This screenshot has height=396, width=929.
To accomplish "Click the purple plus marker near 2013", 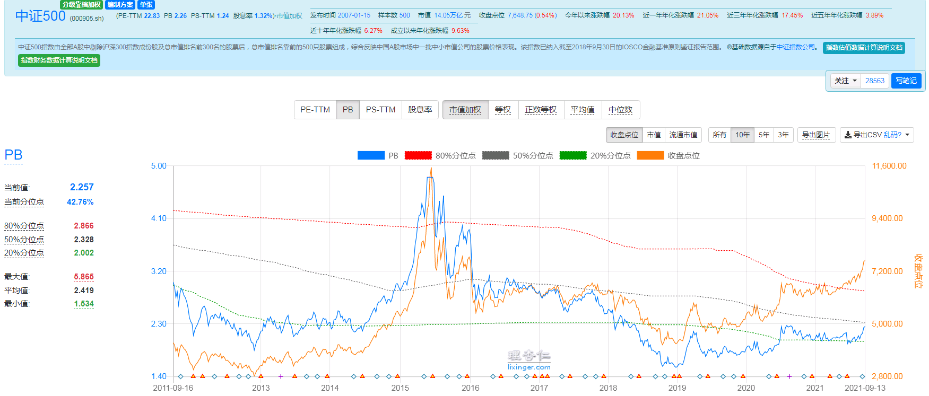I will 281,376.
